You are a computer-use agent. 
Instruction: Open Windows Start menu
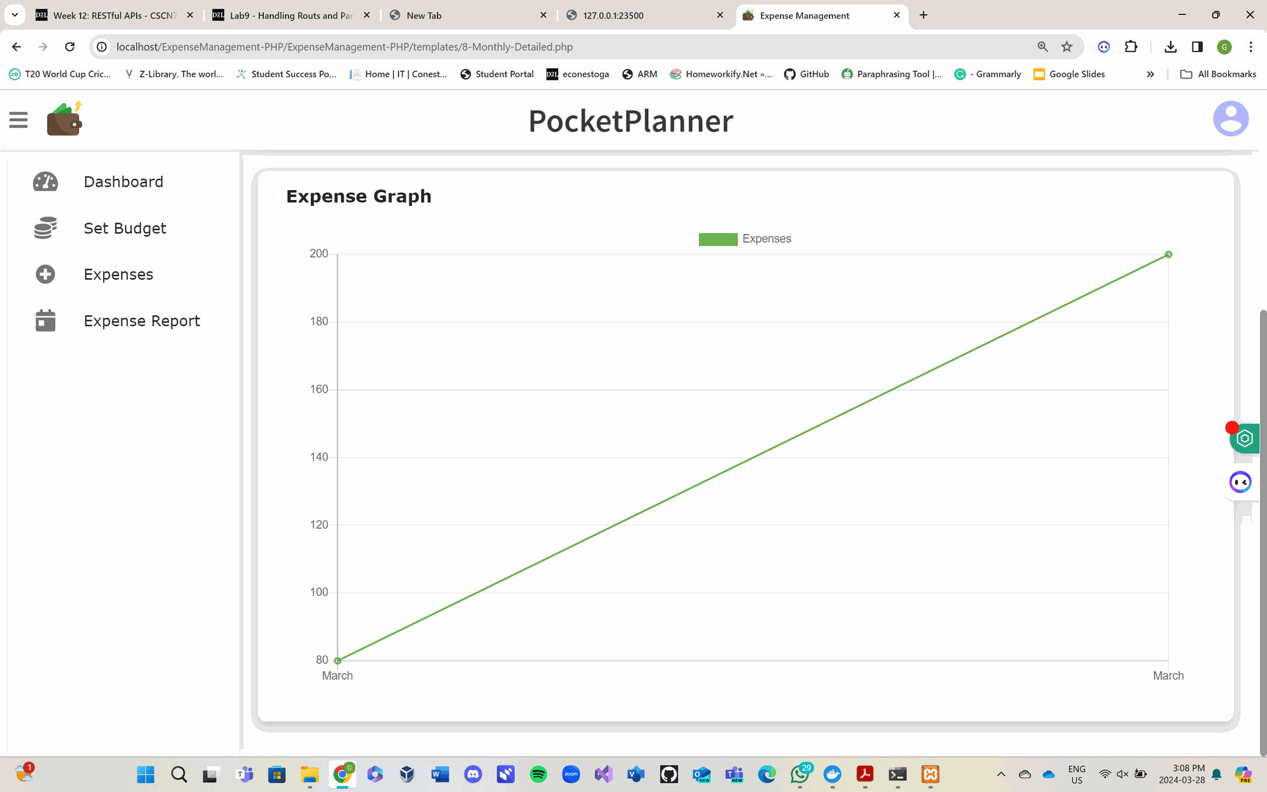[145, 774]
